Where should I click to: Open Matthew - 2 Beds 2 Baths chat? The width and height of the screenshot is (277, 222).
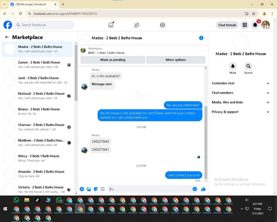pyautogui.click(x=37, y=143)
